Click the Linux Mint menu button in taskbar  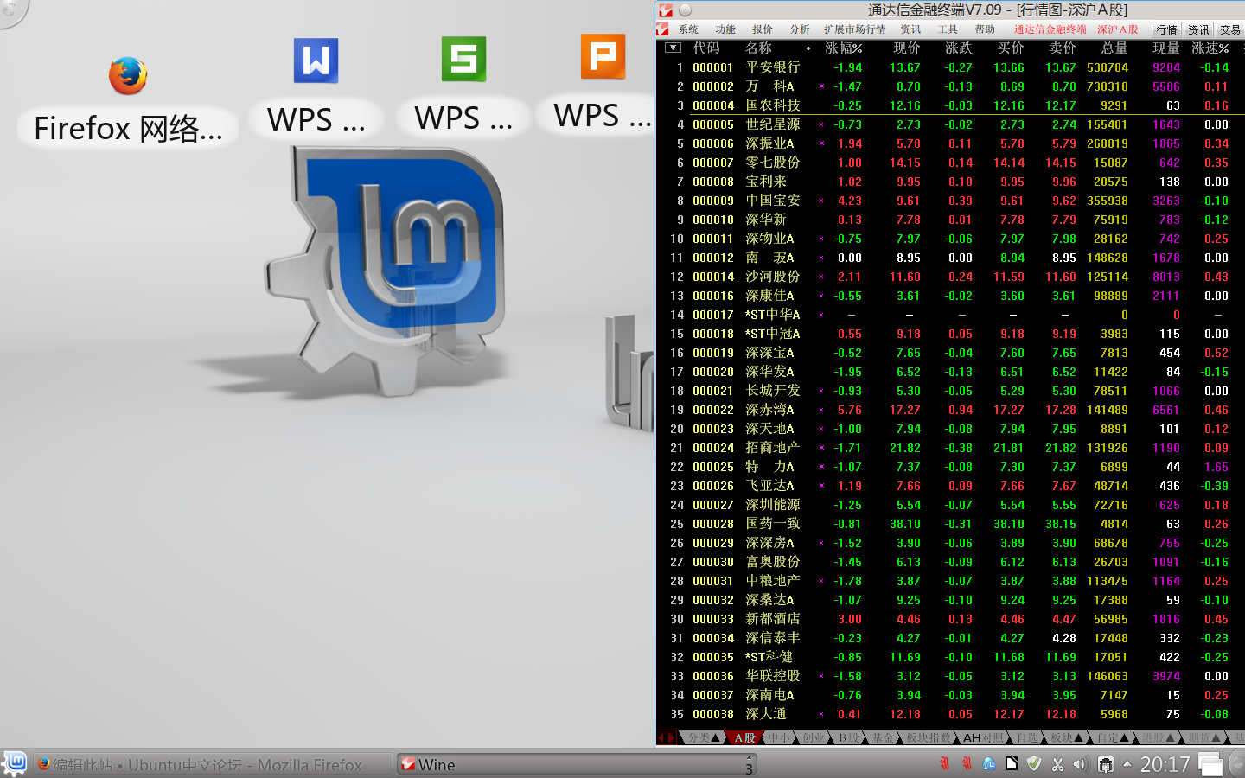16,763
